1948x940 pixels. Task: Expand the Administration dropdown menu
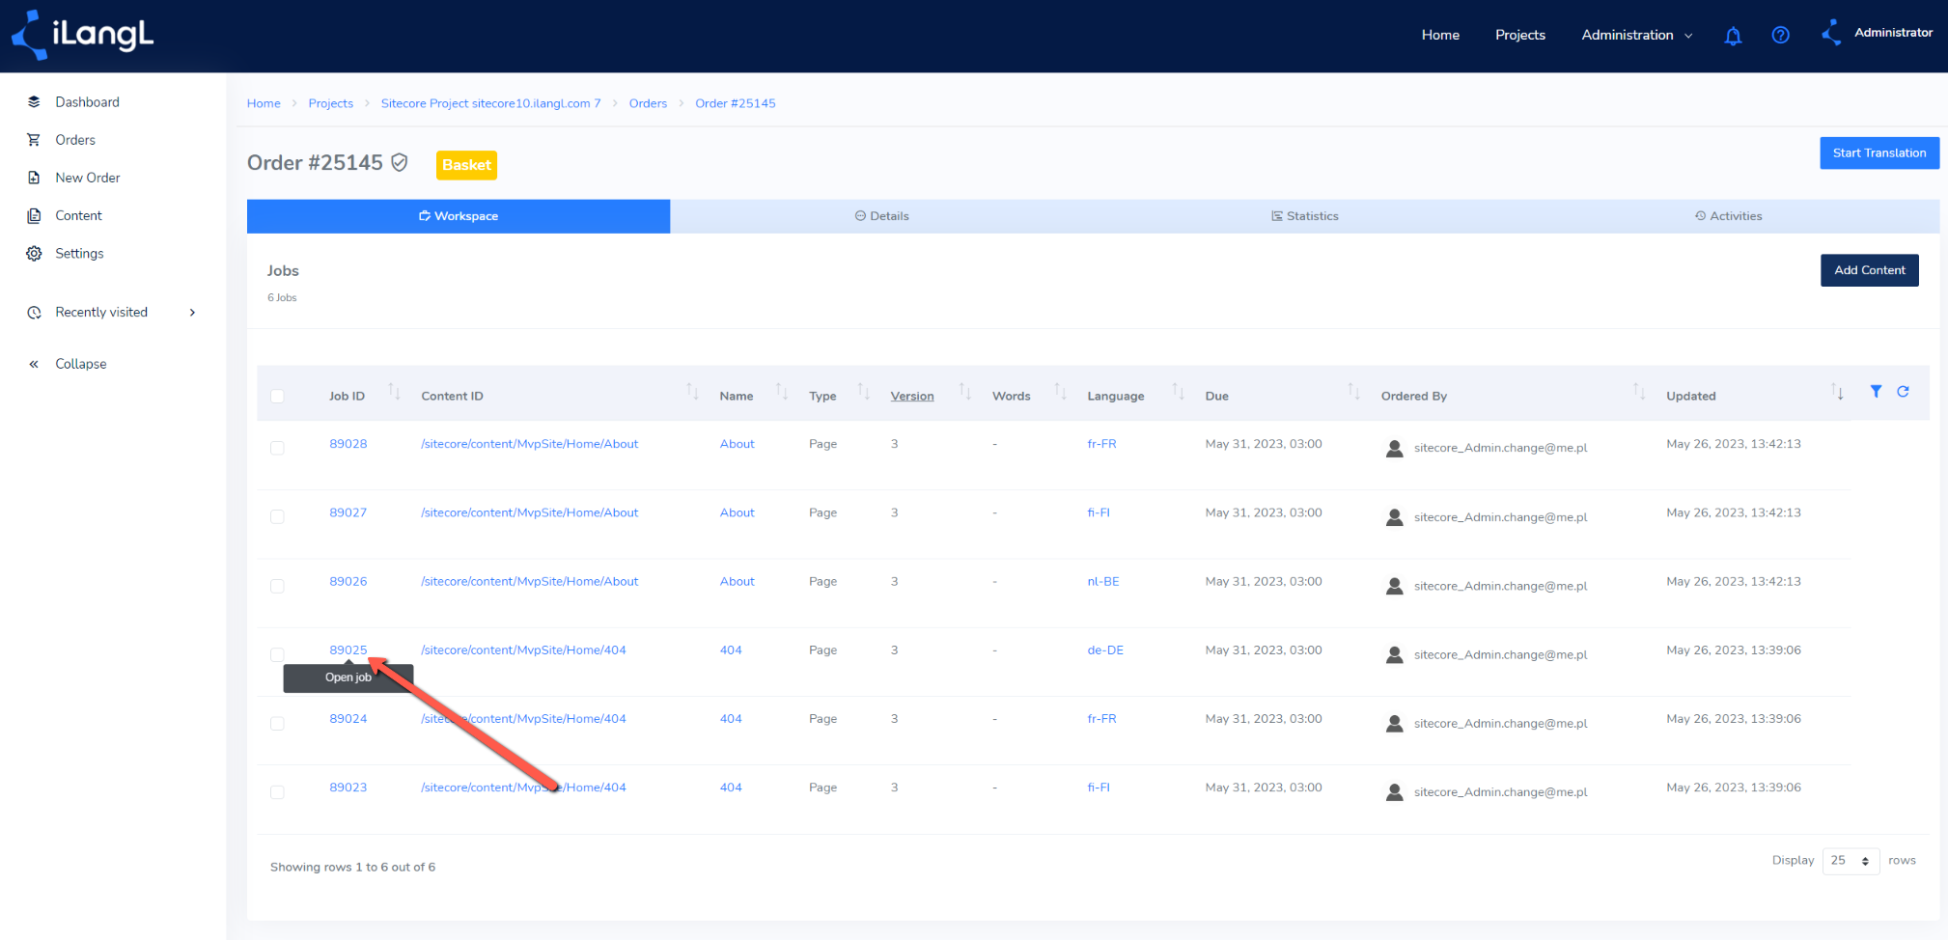pyautogui.click(x=1637, y=35)
